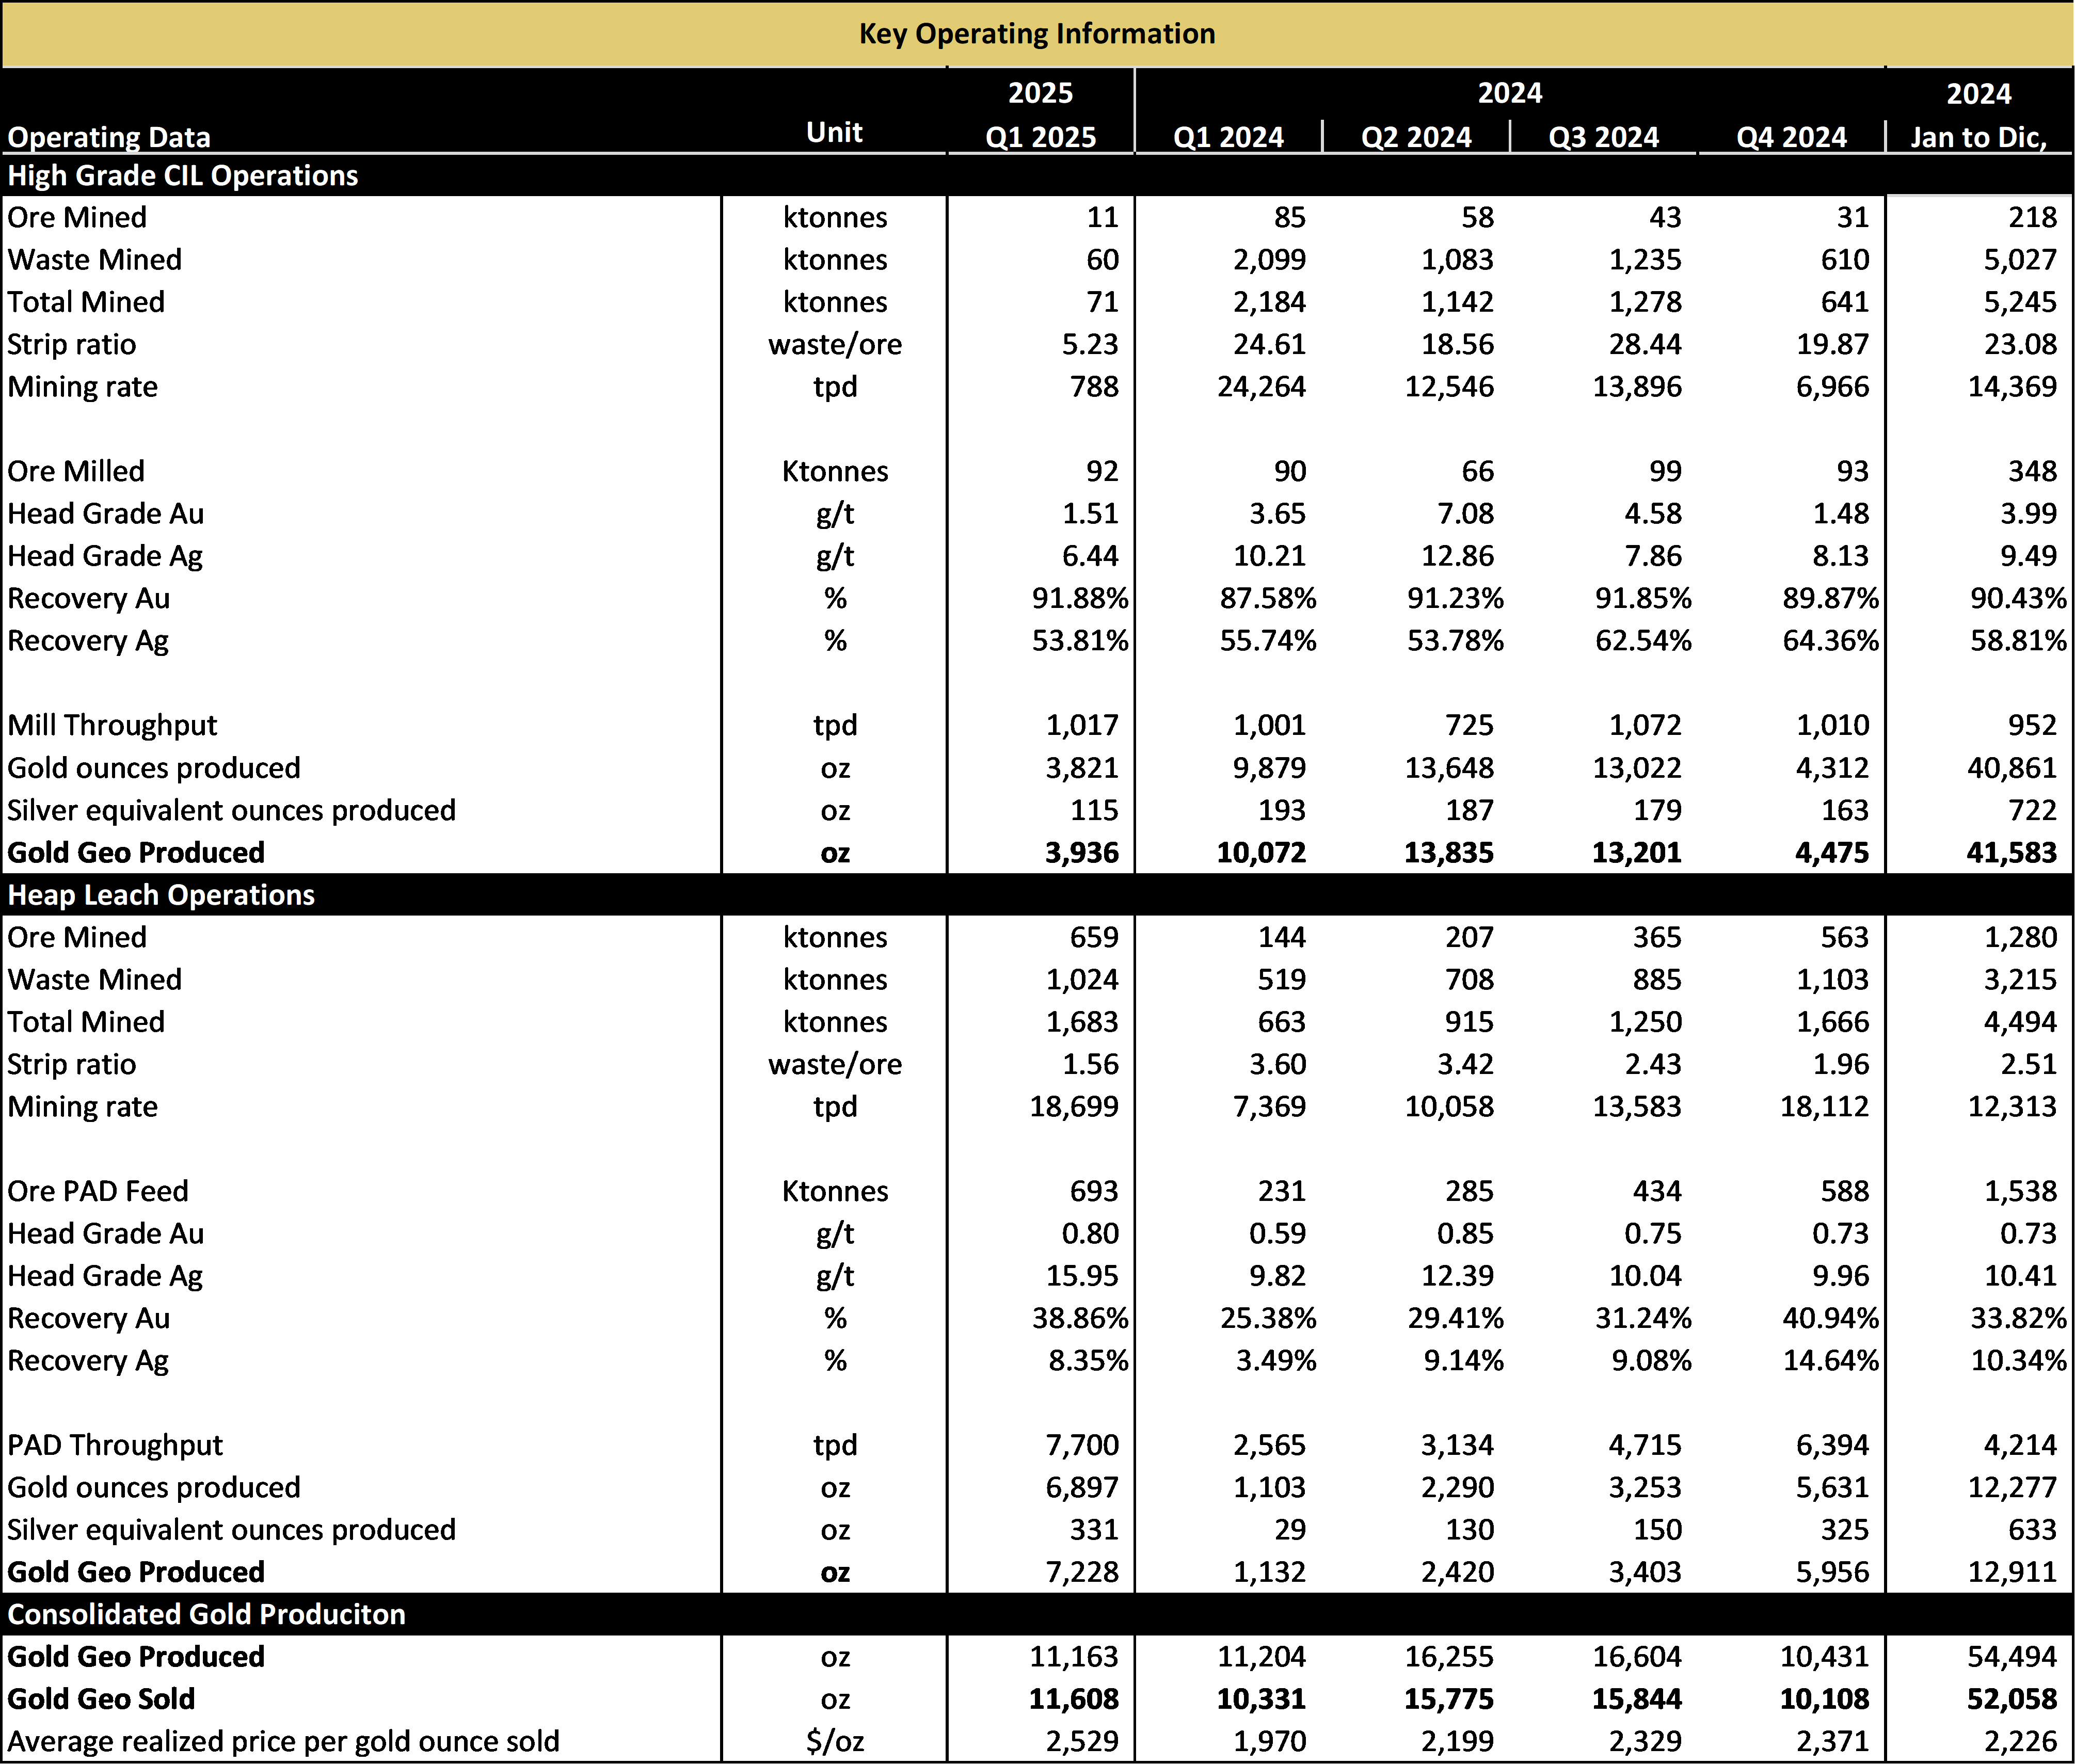Click the Key Operating Information title banner

click(x=1037, y=34)
